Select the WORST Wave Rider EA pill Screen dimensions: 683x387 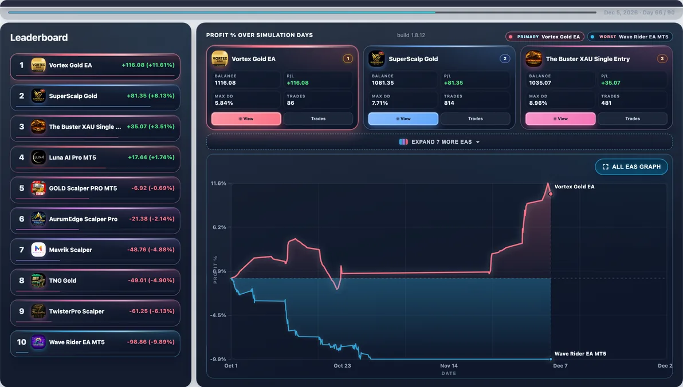click(x=629, y=37)
